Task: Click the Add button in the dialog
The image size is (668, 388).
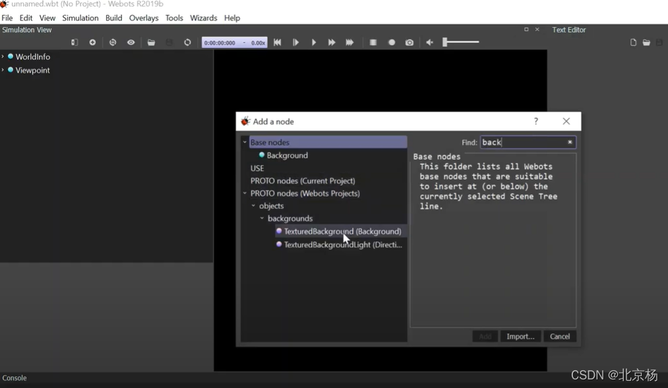Action: [x=485, y=337]
